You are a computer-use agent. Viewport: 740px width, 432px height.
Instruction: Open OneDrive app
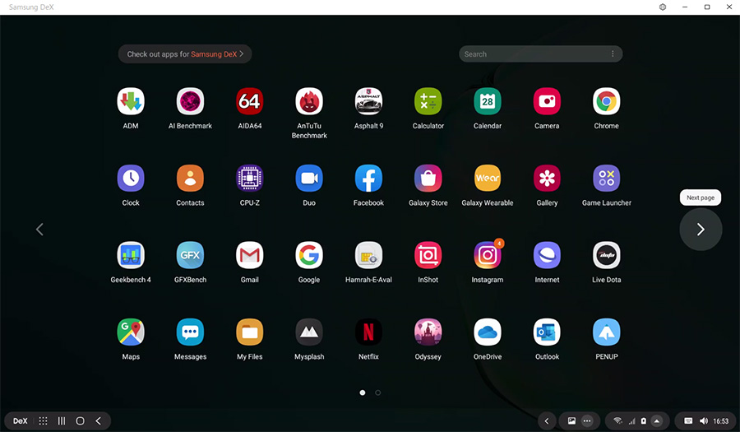(x=488, y=332)
